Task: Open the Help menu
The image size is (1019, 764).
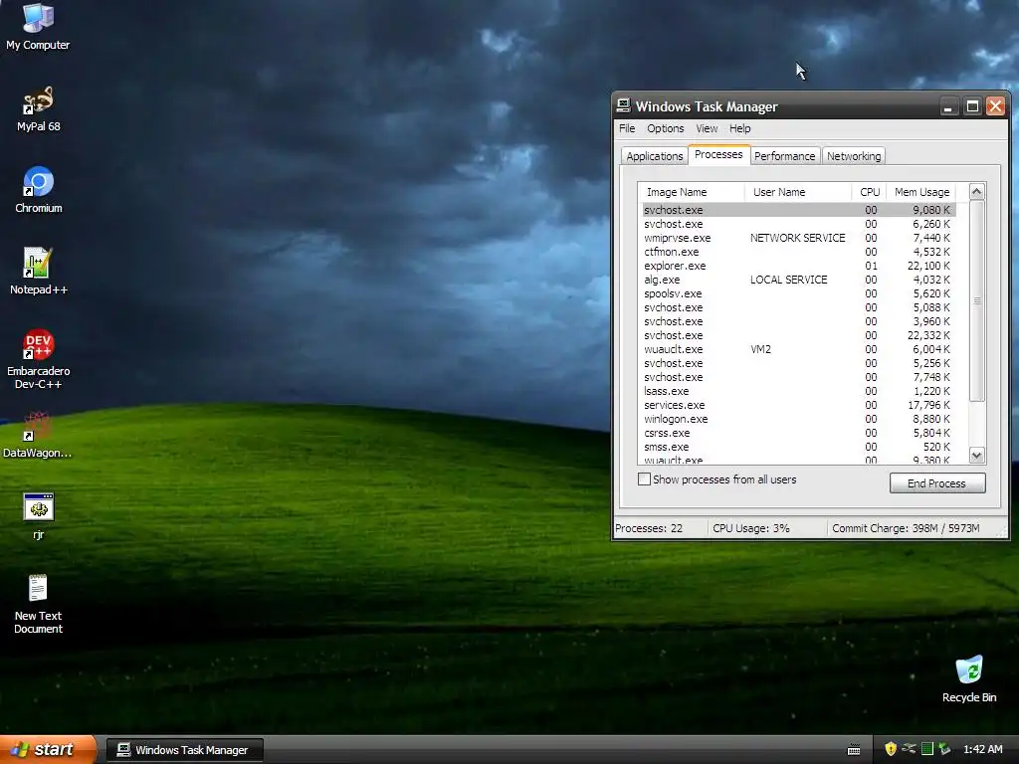Action: point(739,128)
